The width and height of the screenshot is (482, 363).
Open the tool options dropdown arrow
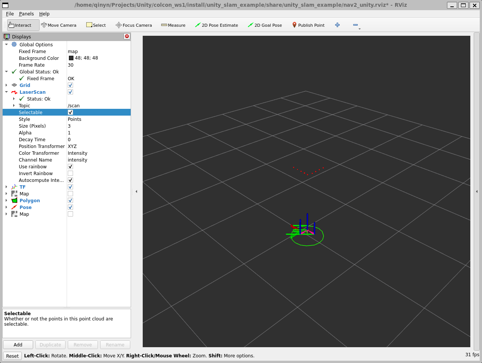pyautogui.click(x=360, y=29)
